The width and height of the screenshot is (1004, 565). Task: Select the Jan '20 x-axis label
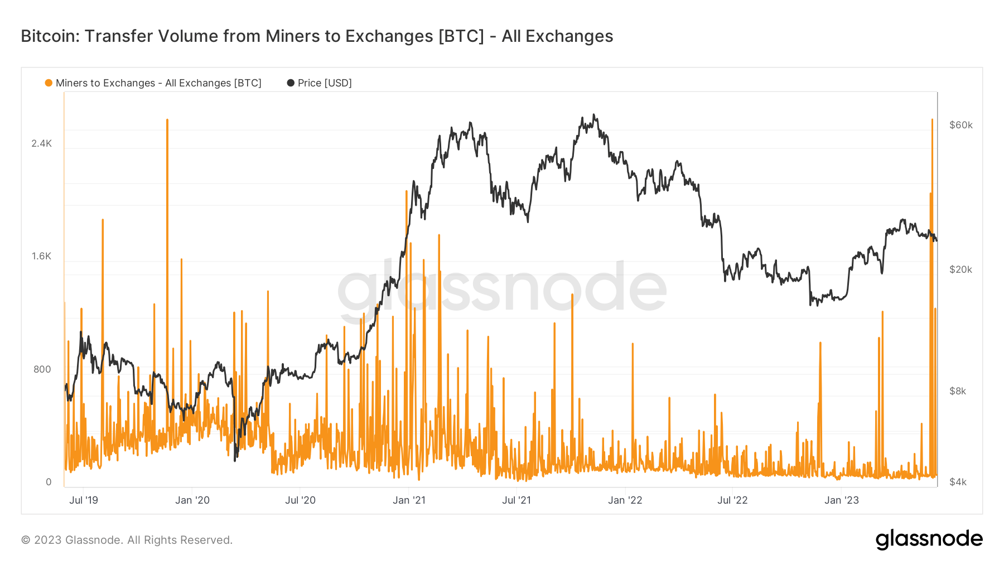pyautogui.click(x=192, y=500)
